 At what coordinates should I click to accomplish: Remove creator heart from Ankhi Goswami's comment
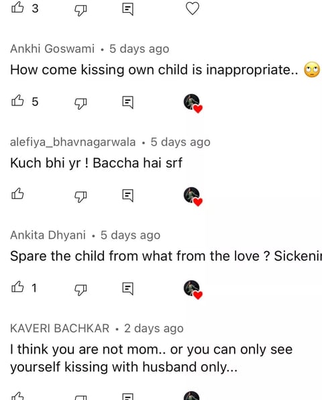click(193, 103)
